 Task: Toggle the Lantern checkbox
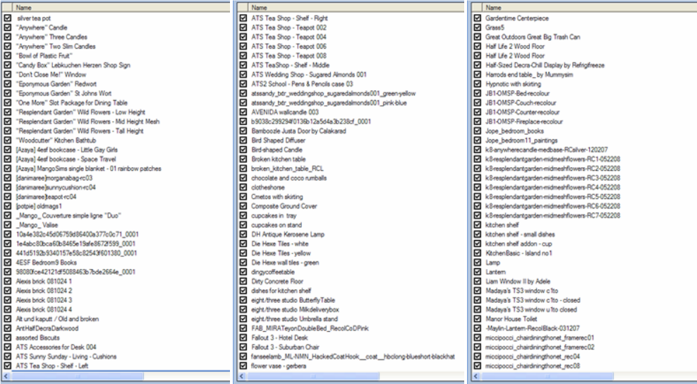[x=478, y=272]
